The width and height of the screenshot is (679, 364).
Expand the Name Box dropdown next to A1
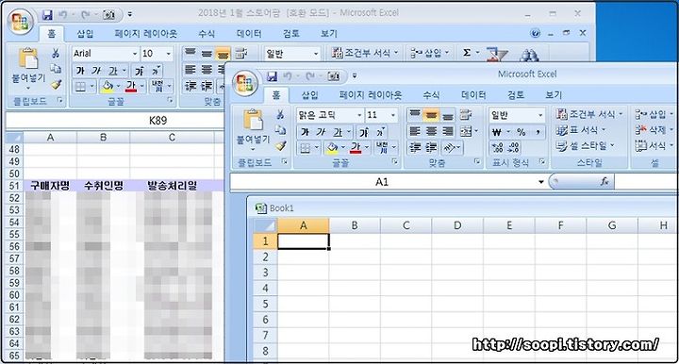coord(541,182)
